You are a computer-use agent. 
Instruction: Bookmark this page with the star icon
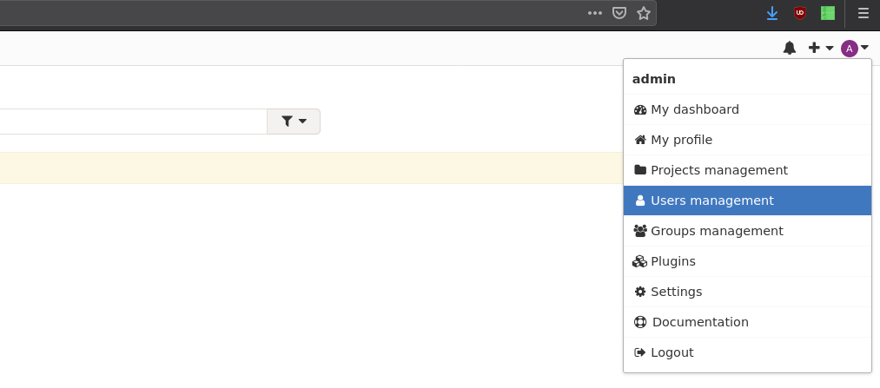coord(643,13)
